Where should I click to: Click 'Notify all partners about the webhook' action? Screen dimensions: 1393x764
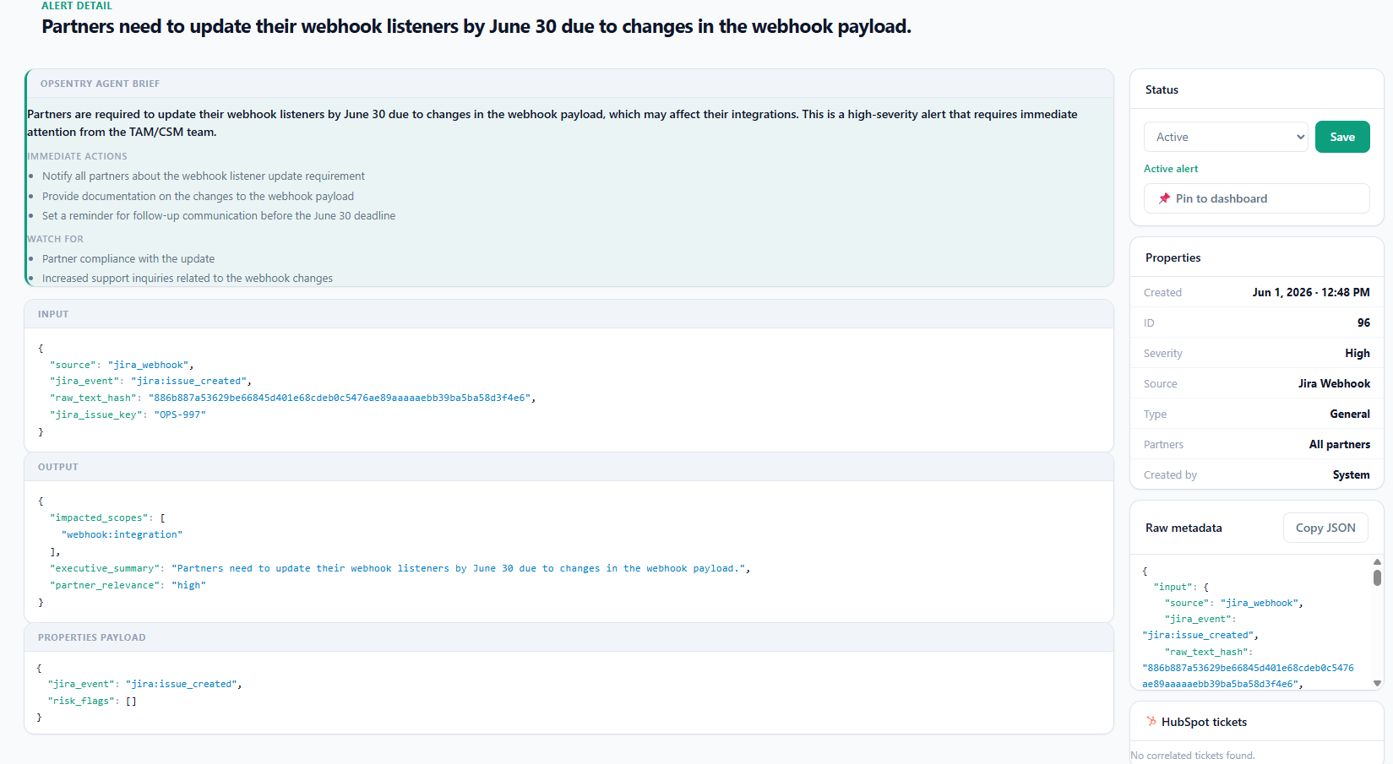pyautogui.click(x=204, y=176)
